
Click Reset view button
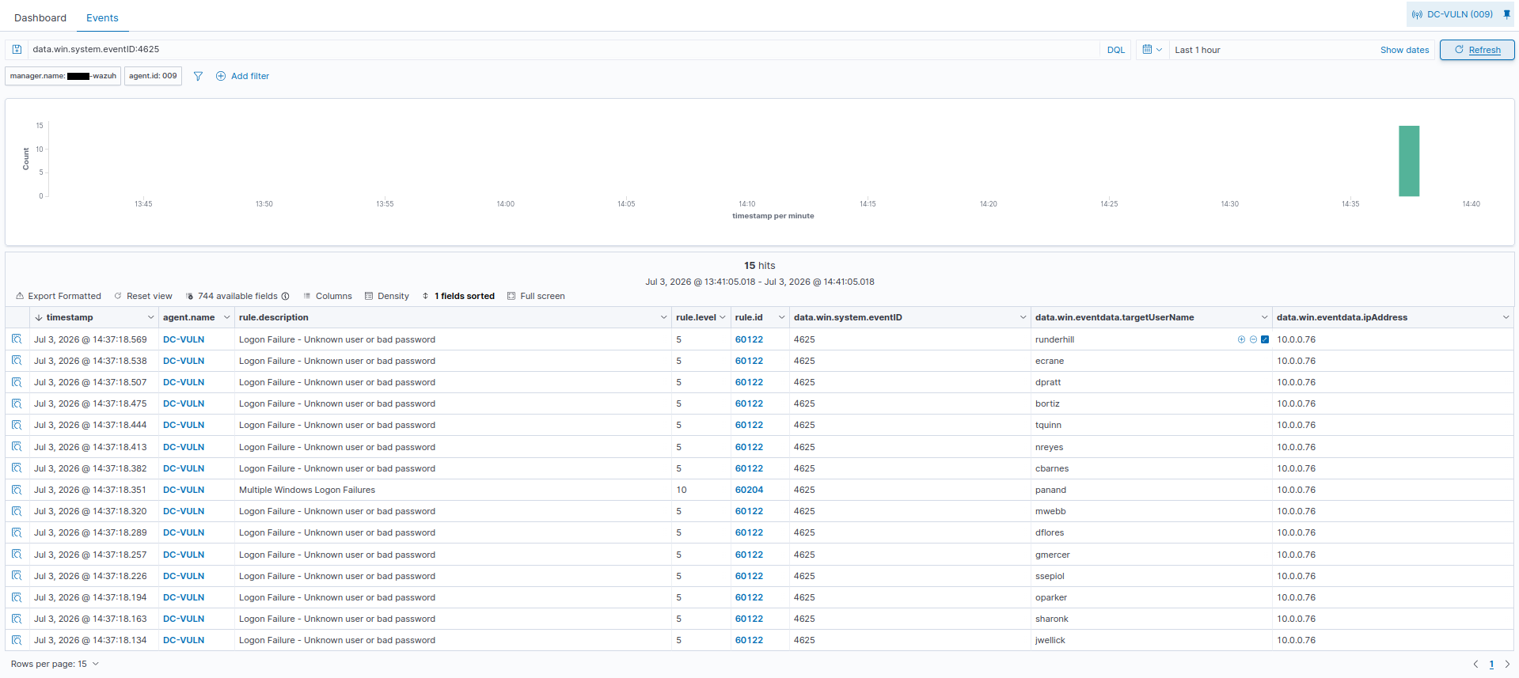(142, 296)
